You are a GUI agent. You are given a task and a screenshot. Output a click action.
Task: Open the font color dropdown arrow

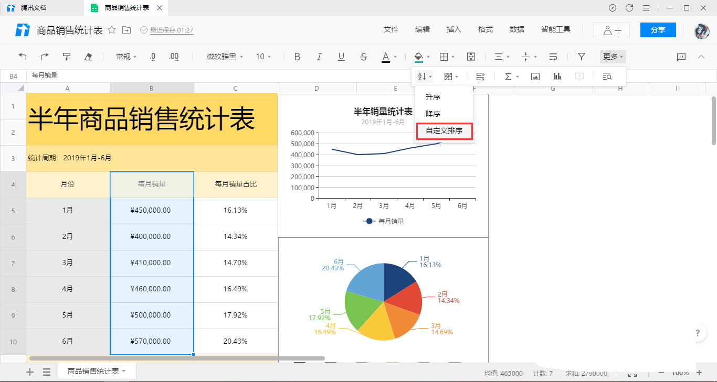coord(395,57)
